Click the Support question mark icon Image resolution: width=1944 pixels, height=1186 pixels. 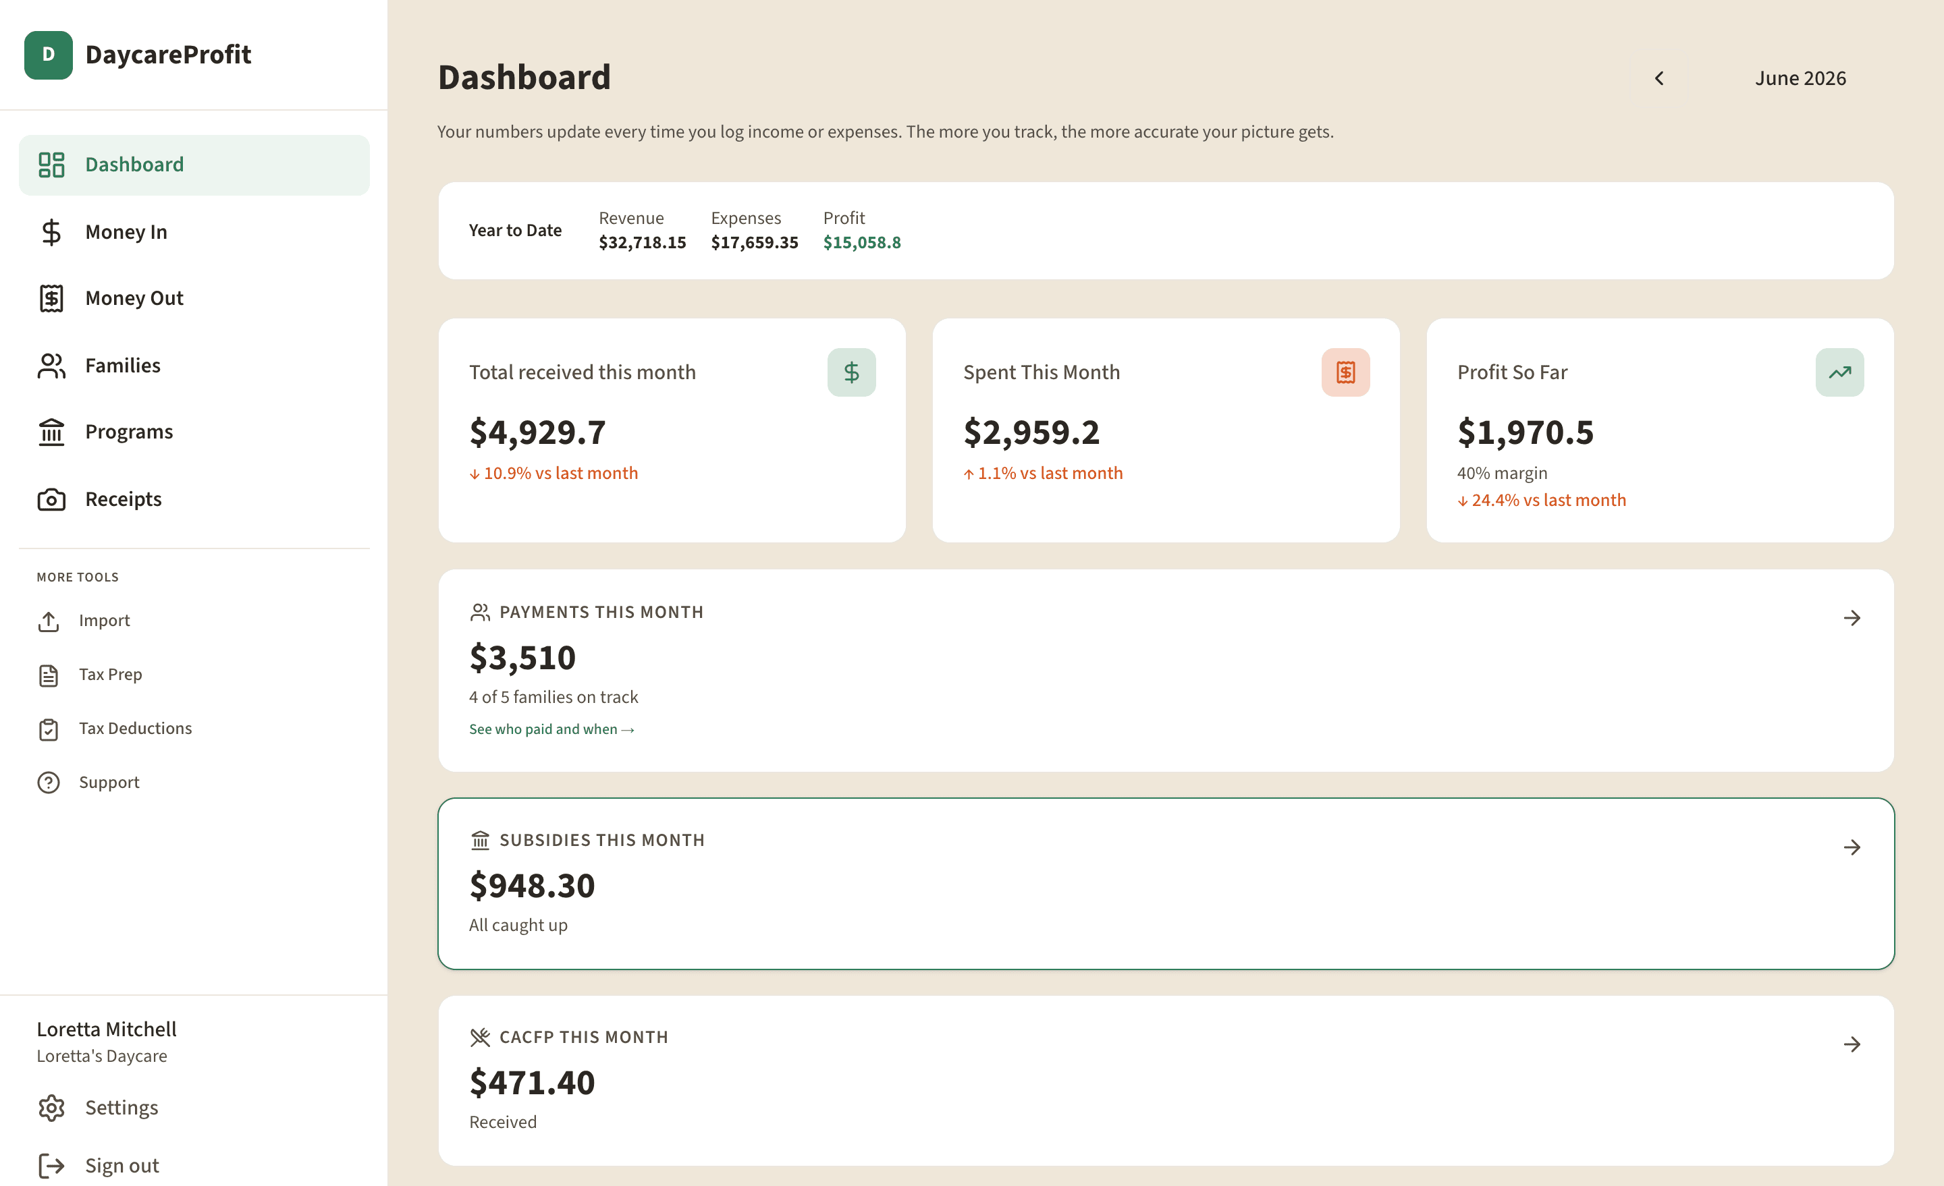pos(48,783)
